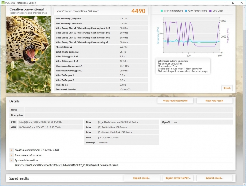The width and height of the screenshot is (246, 186).
Task: Click View raw result button
Action: (x=214, y=101)
